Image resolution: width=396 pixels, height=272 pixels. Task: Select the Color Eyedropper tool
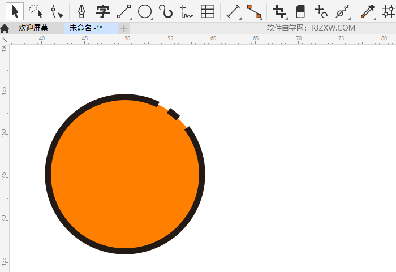point(368,11)
